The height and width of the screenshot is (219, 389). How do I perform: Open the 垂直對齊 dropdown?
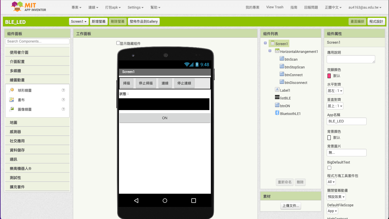coord(335,106)
